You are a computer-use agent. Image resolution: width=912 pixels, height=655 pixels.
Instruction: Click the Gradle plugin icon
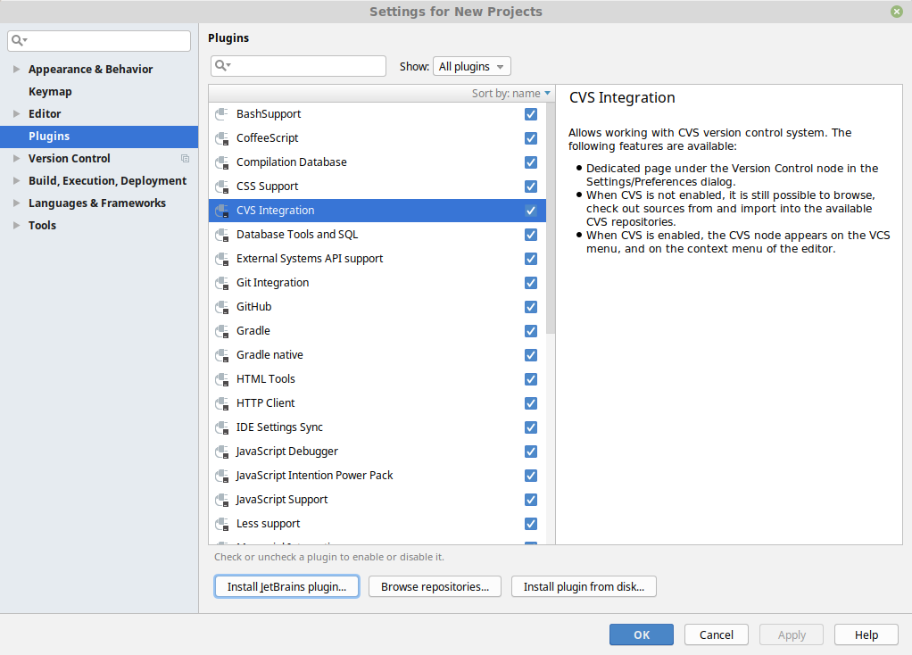pos(221,331)
